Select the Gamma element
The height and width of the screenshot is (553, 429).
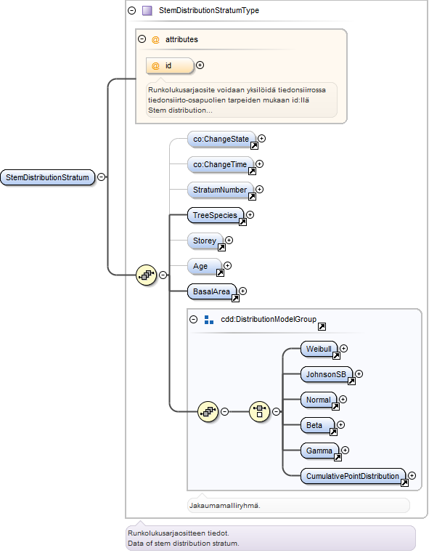[x=320, y=451]
